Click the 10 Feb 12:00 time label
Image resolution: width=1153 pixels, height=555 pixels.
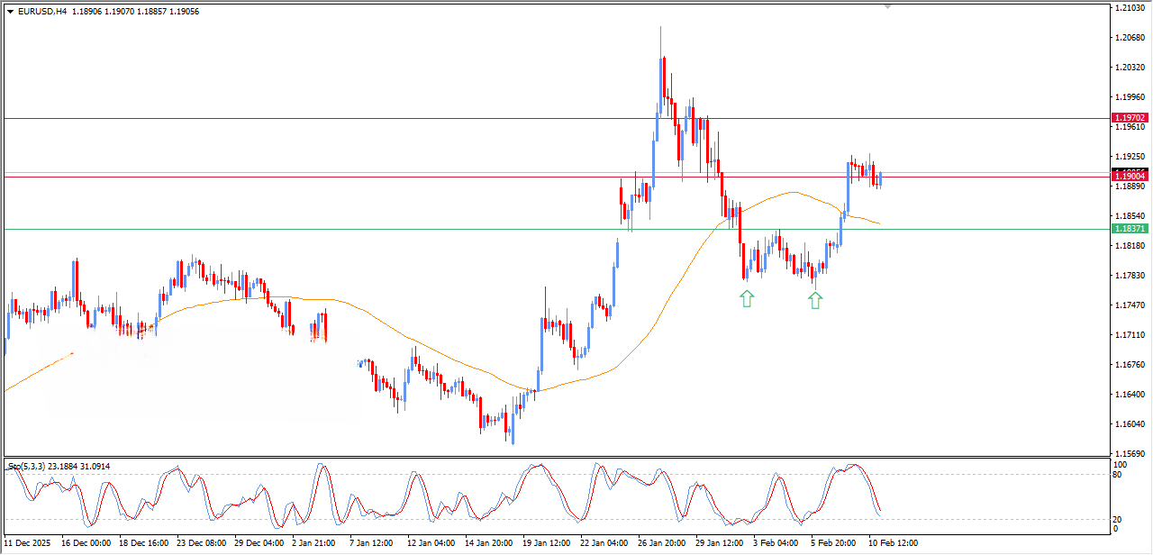point(892,543)
